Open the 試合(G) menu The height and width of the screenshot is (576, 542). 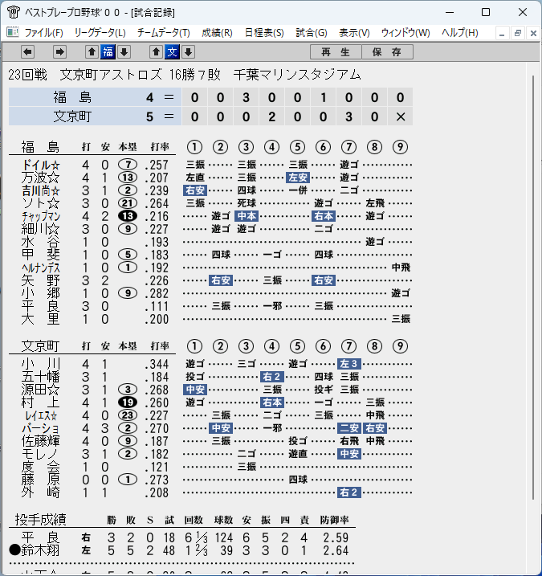point(312,33)
